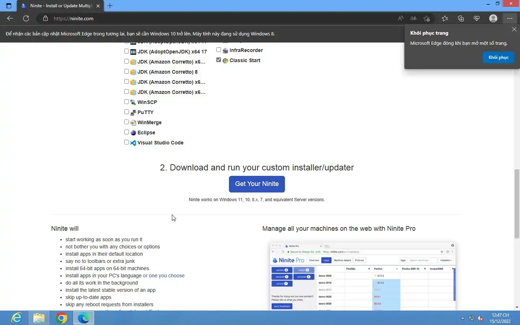Open File Explorer from the taskbar

point(39,318)
